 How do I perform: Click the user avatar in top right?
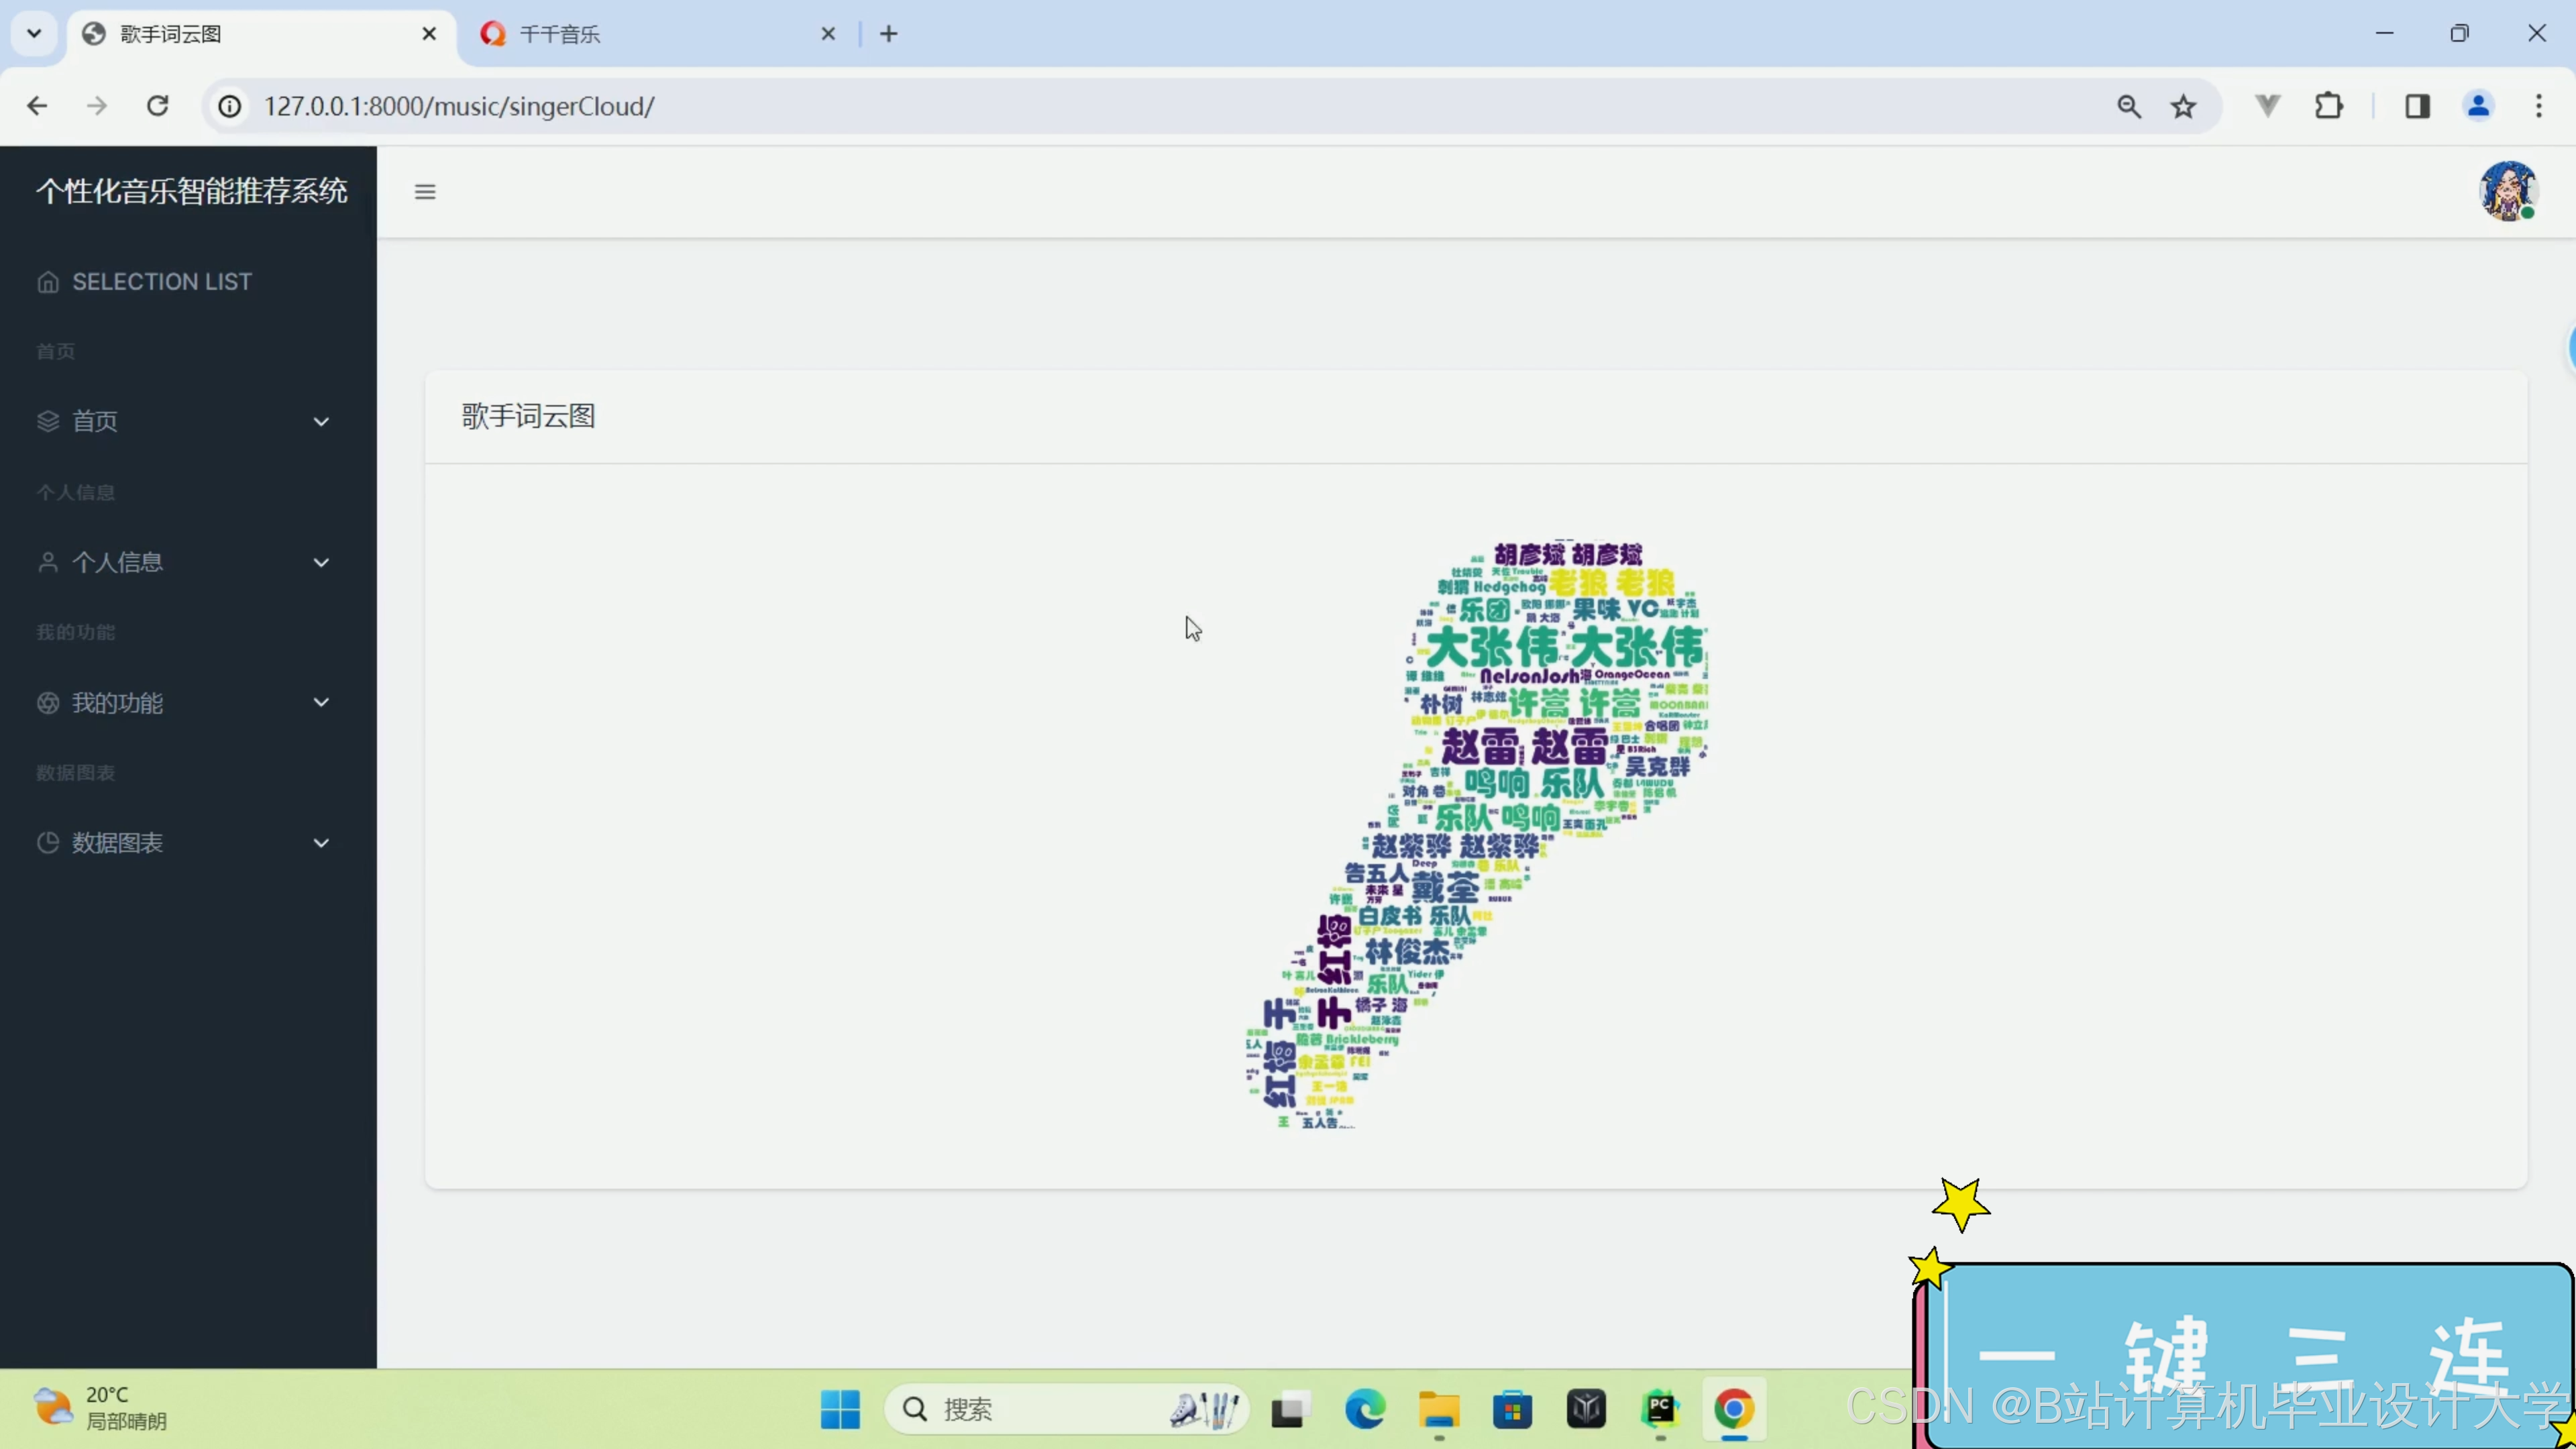click(x=2507, y=190)
